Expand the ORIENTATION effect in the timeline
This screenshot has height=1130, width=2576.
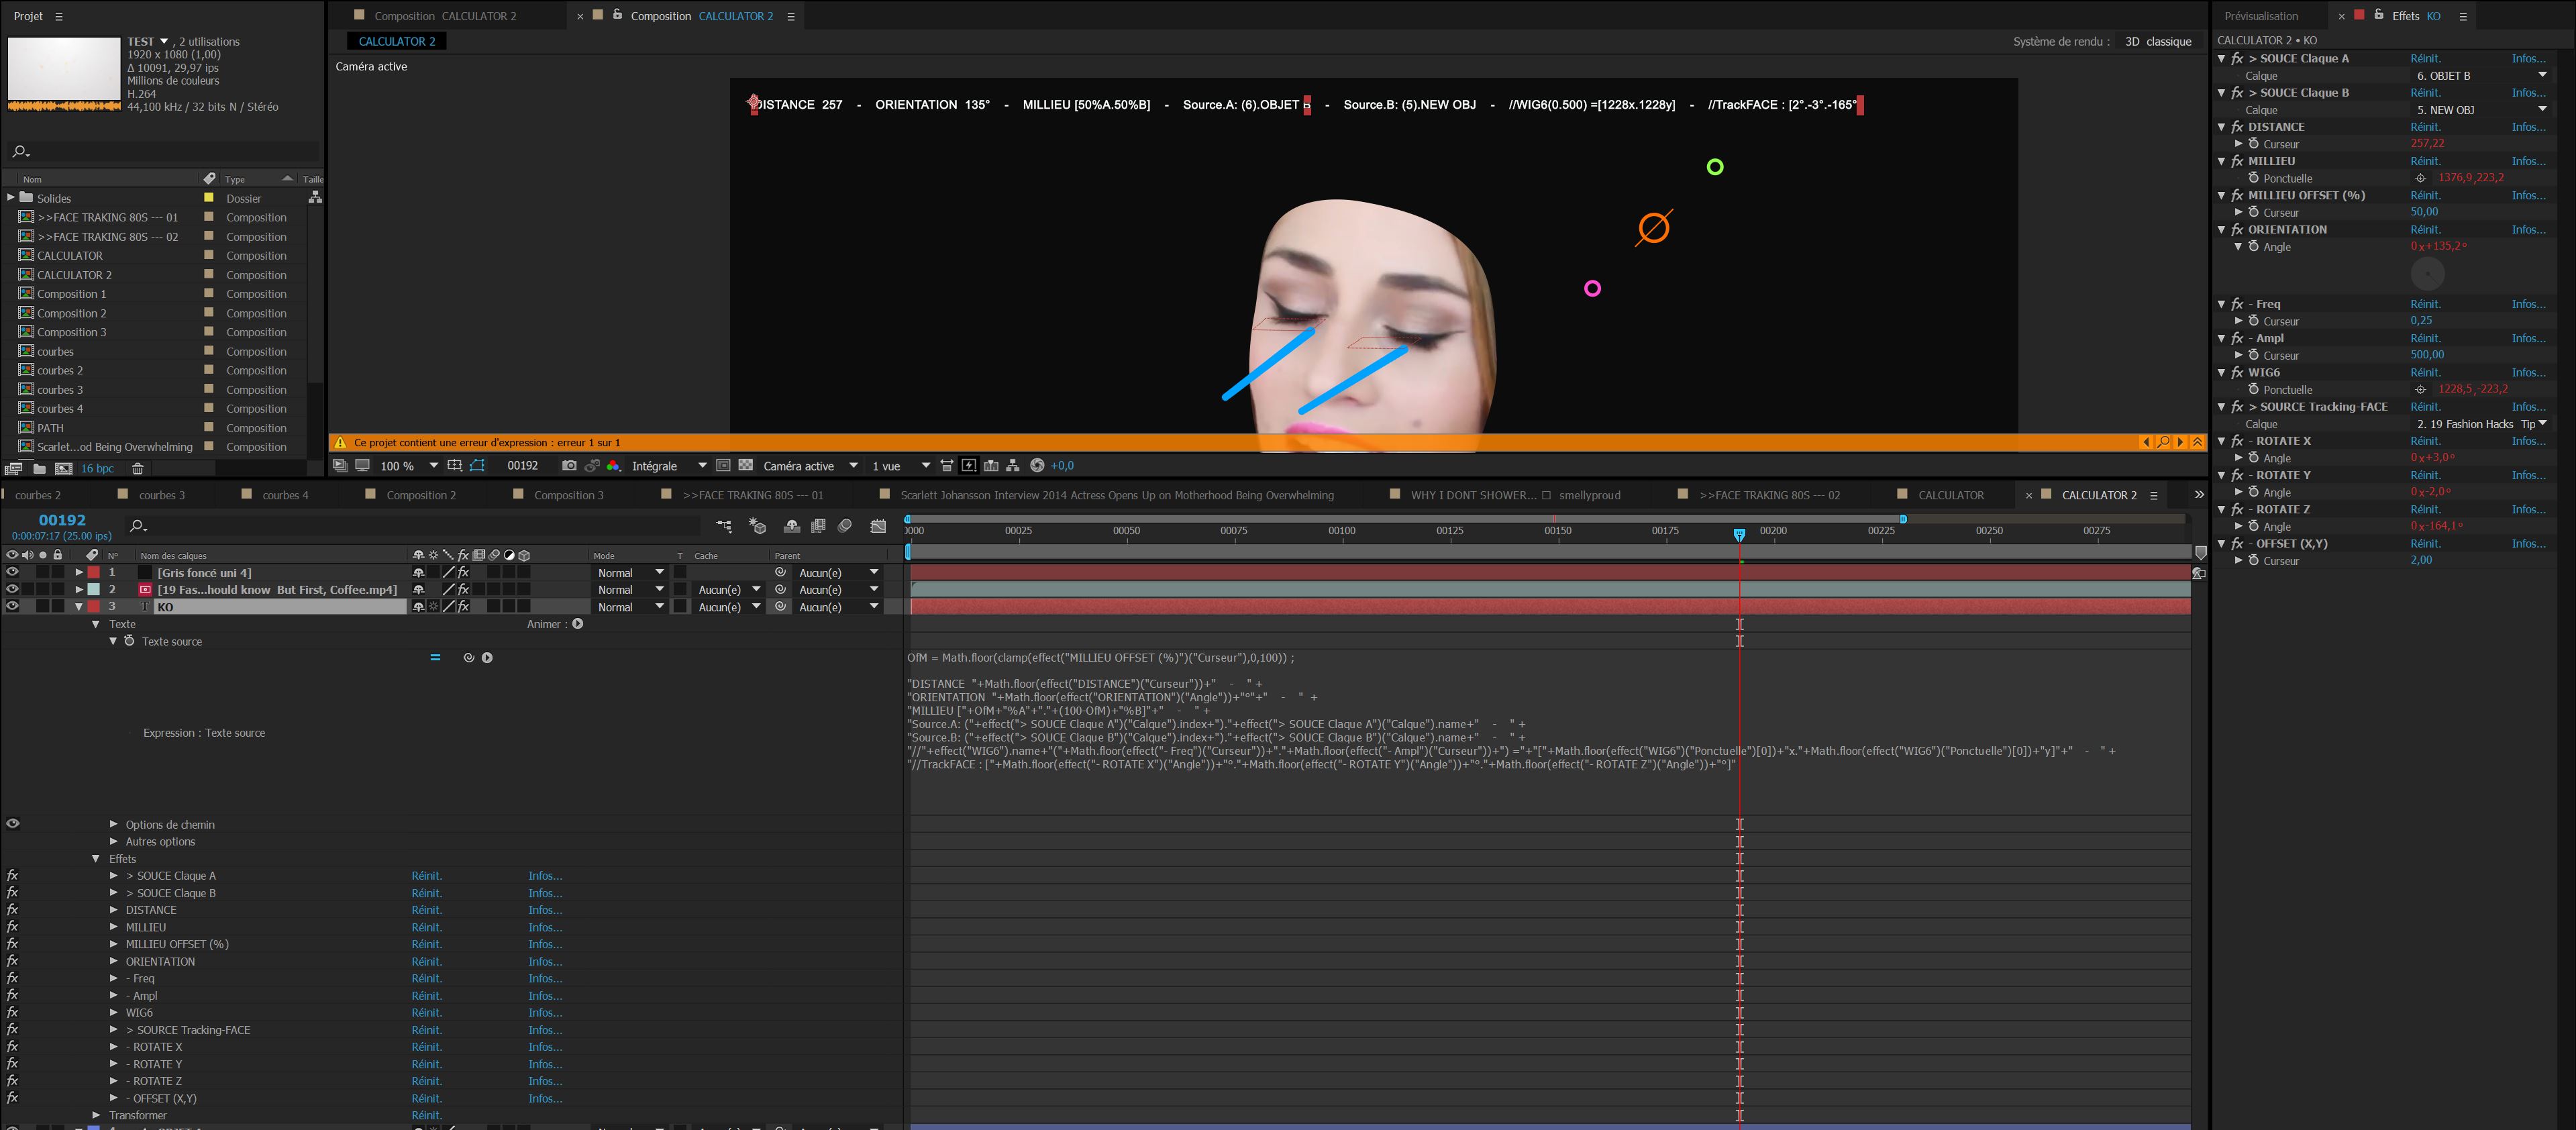[x=114, y=962]
